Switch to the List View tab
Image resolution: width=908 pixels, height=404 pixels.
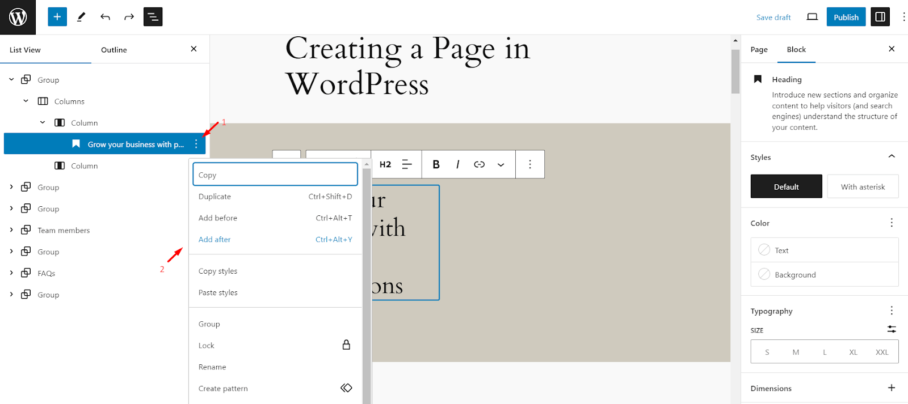tap(25, 50)
